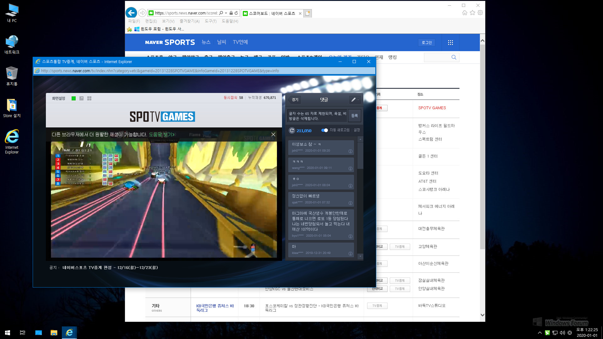
Task: Open the 파일(F) menu
Action: [134, 21]
